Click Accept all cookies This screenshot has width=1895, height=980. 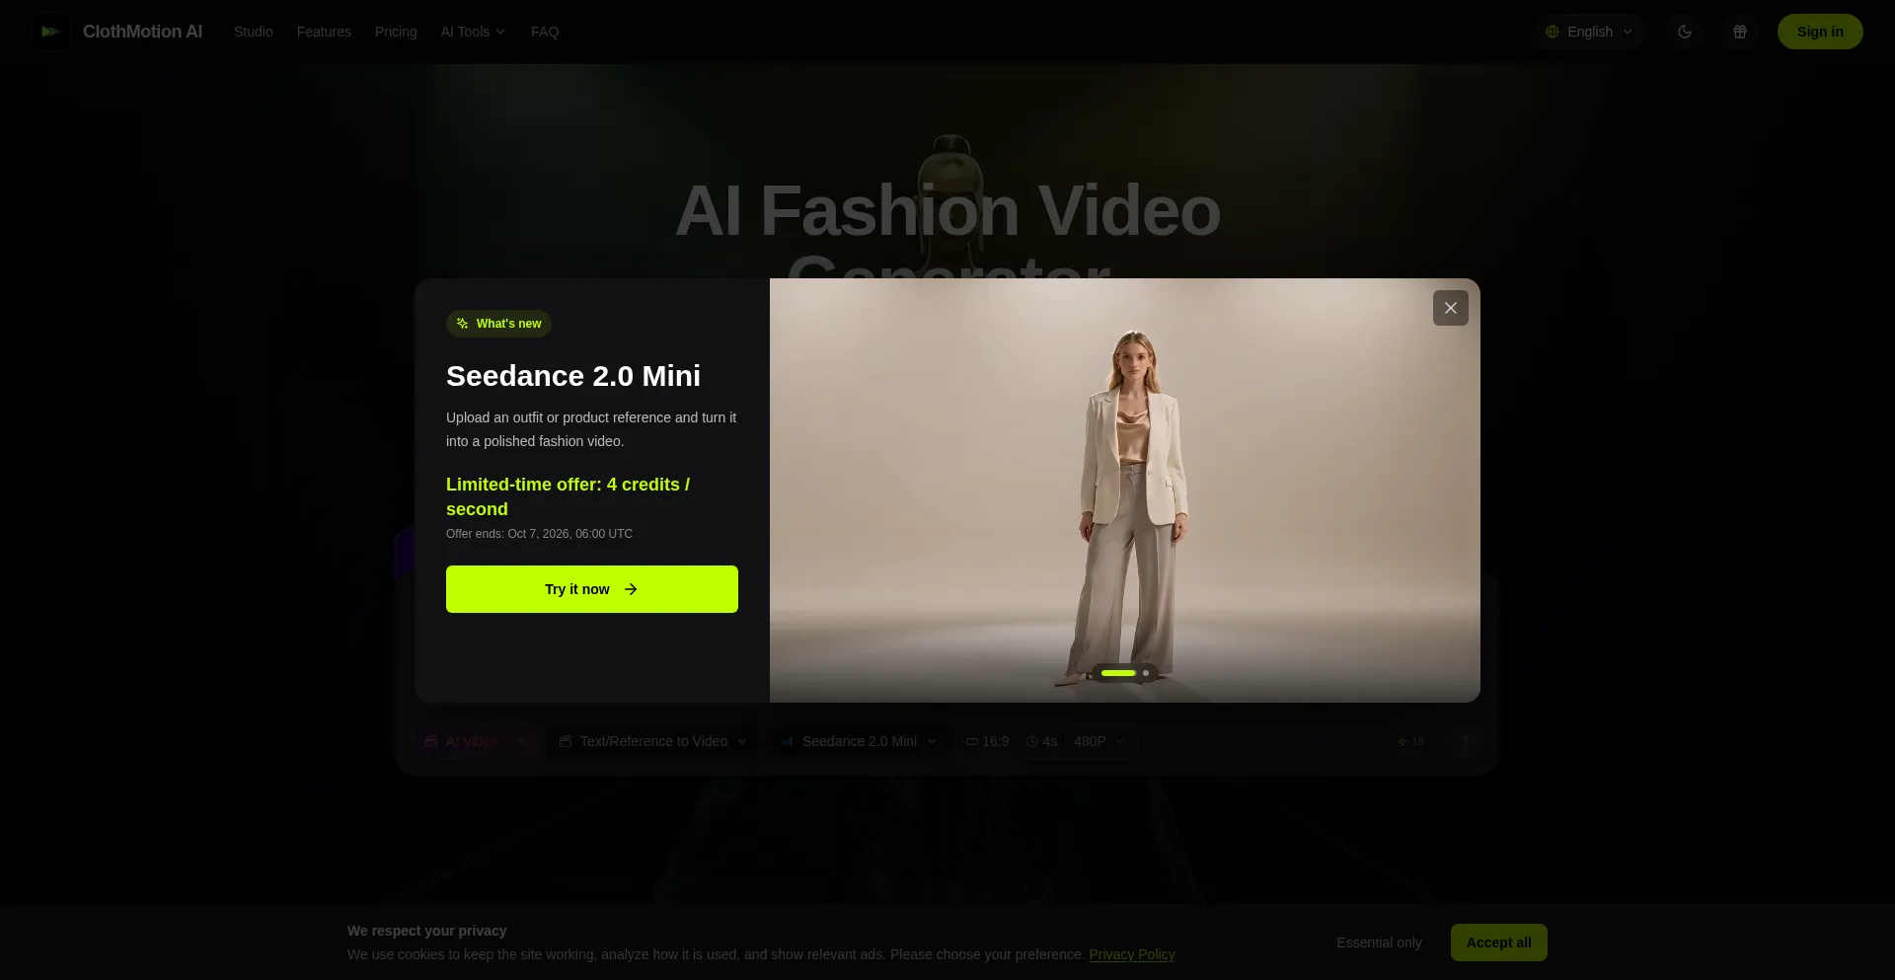pyautogui.click(x=1498, y=942)
